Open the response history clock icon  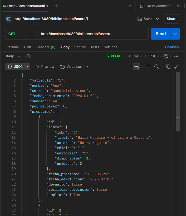click(x=28, y=56)
